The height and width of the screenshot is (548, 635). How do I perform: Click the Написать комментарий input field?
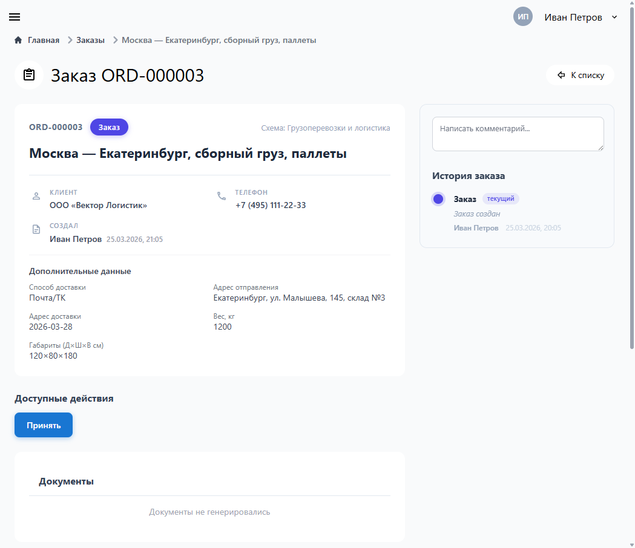[x=518, y=134]
